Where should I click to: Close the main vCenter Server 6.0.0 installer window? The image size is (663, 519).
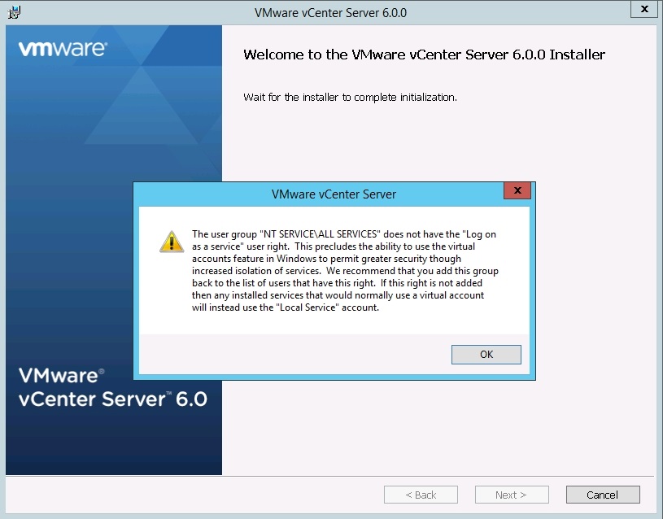click(x=644, y=10)
